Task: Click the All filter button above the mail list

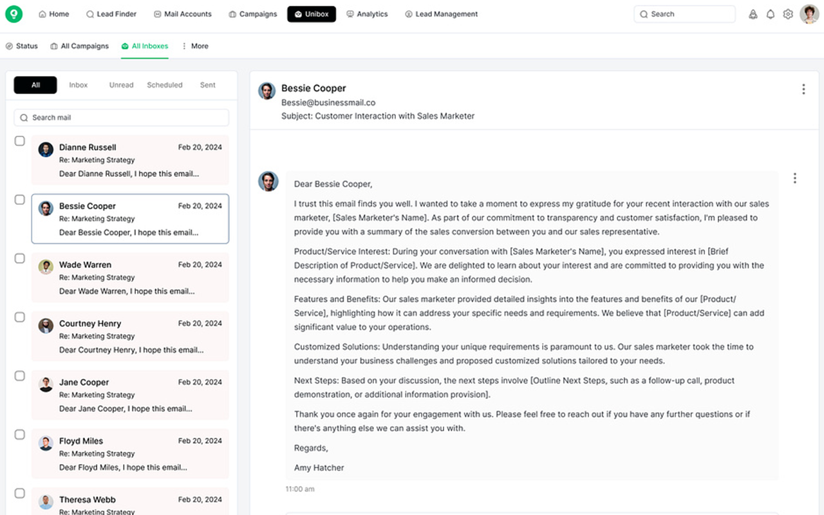Action: coord(35,84)
